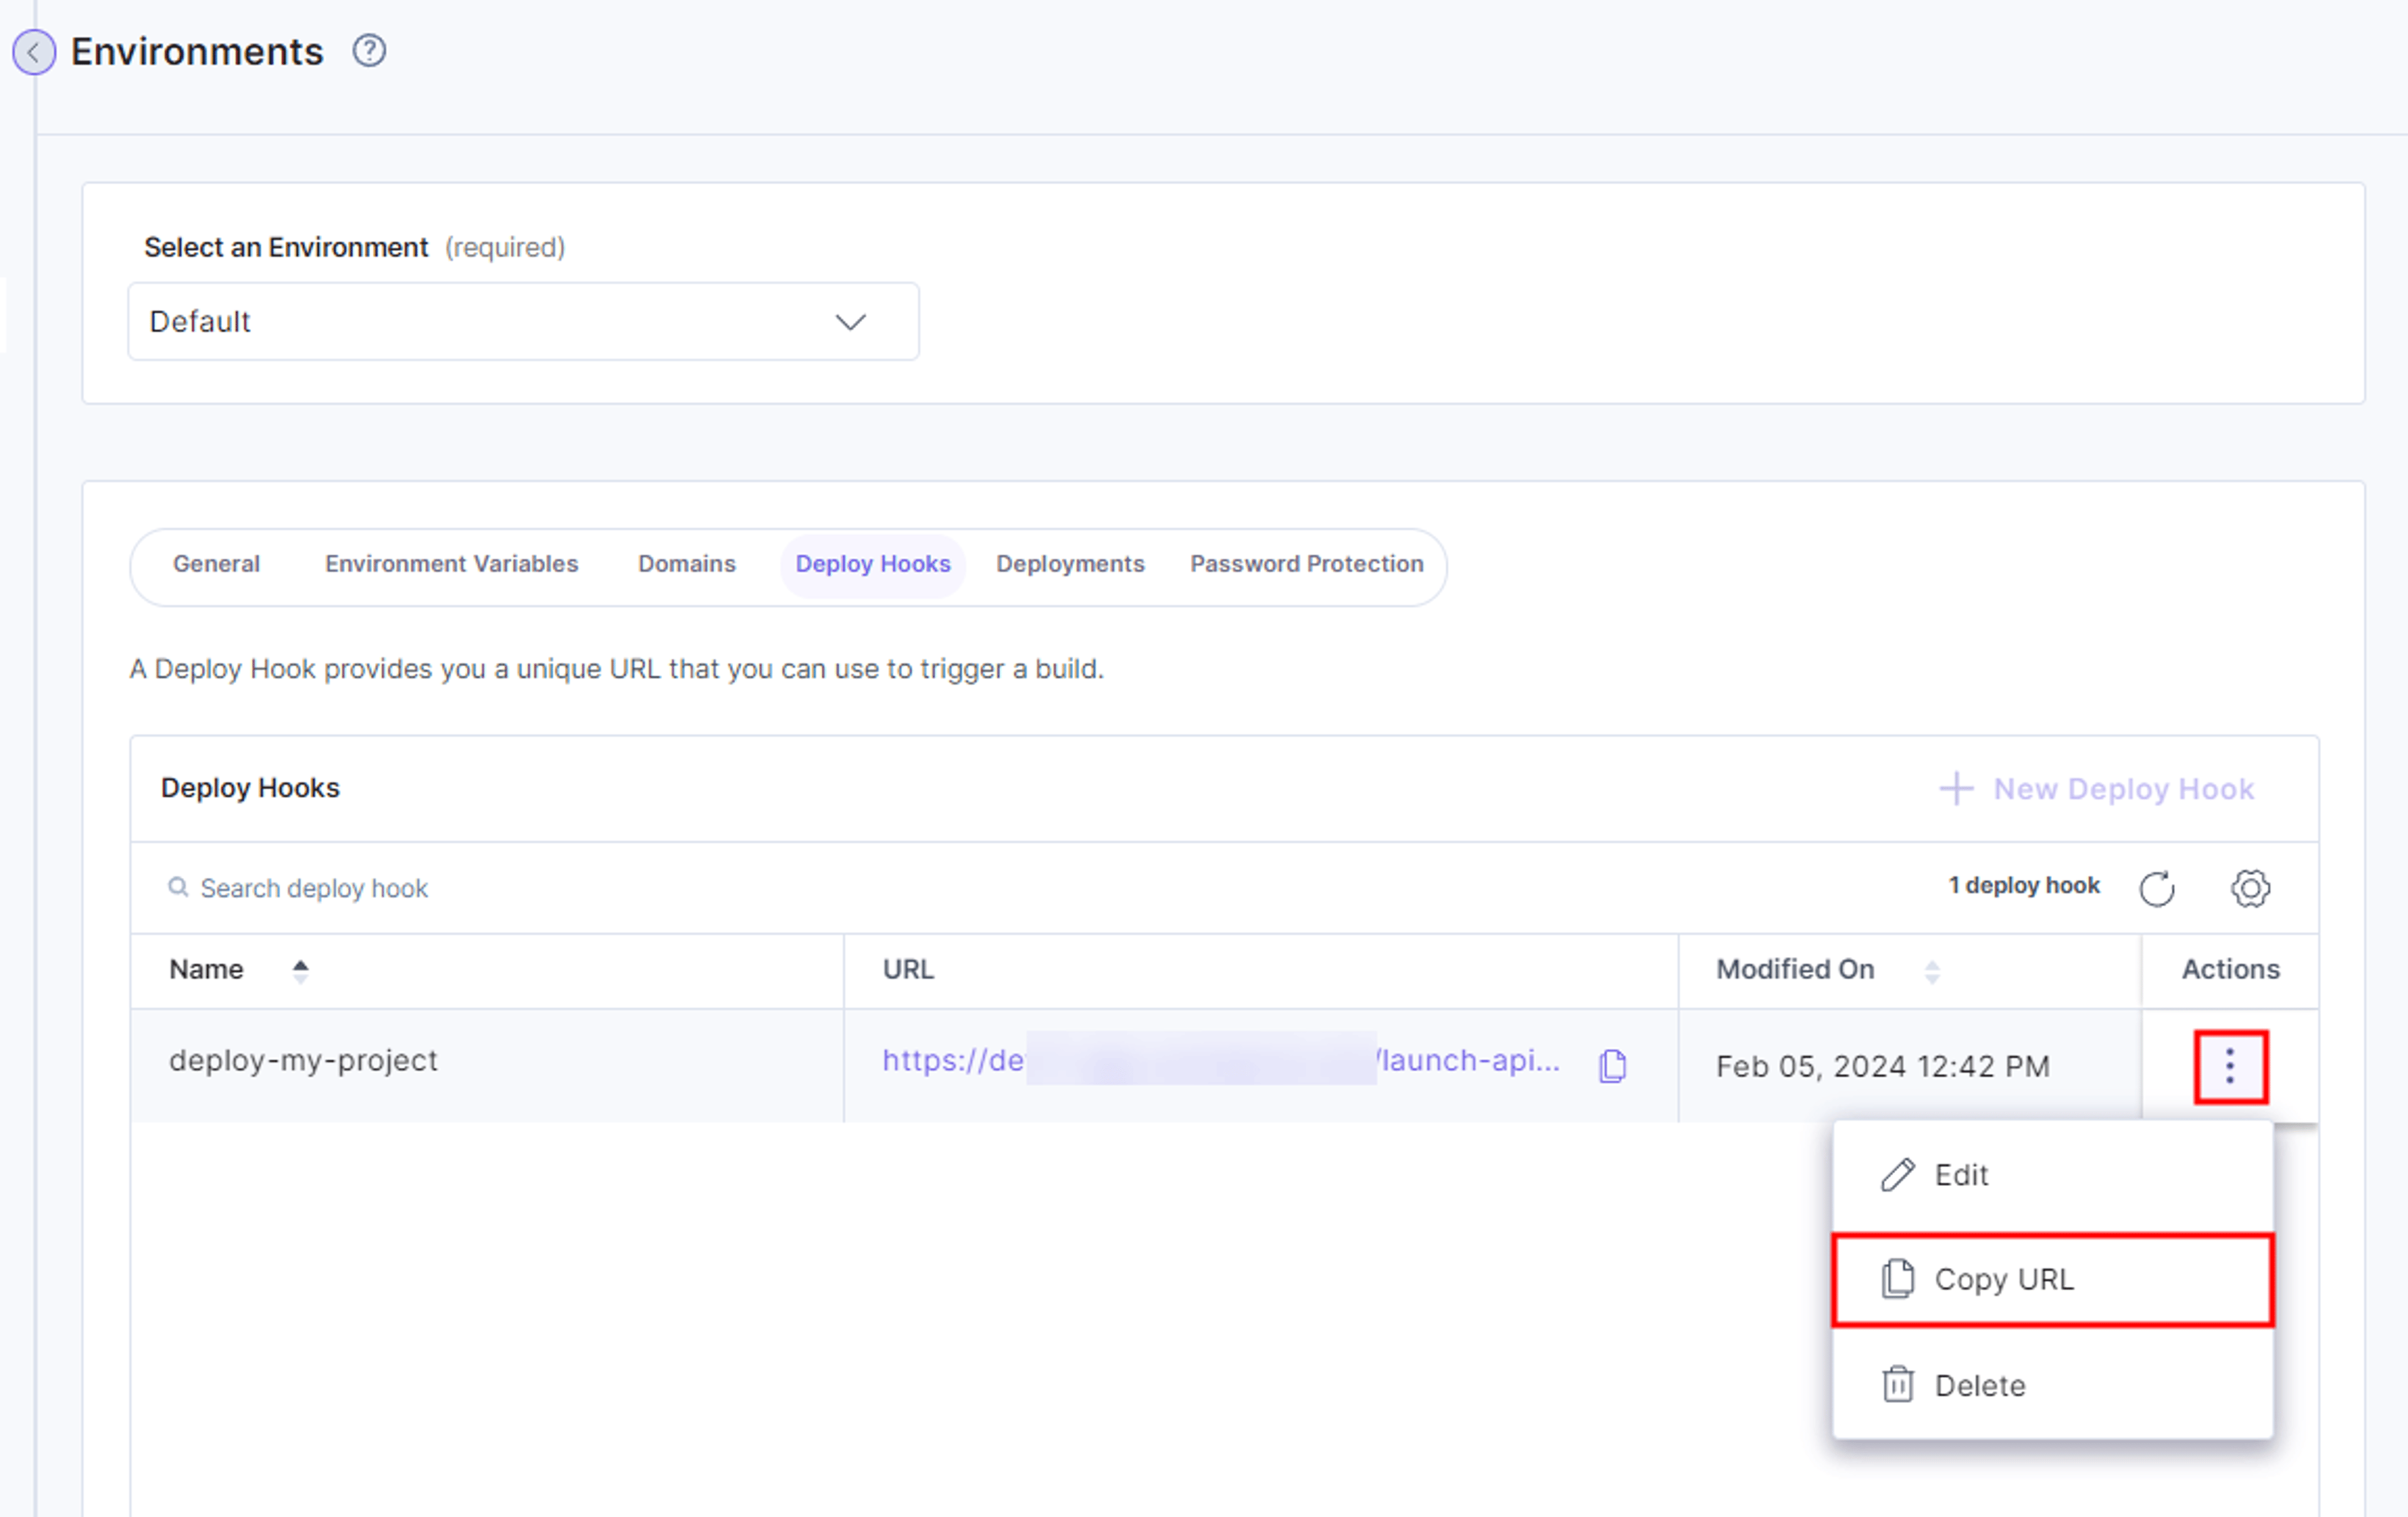Open the three-dot actions menu

click(x=2231, y=1067)
